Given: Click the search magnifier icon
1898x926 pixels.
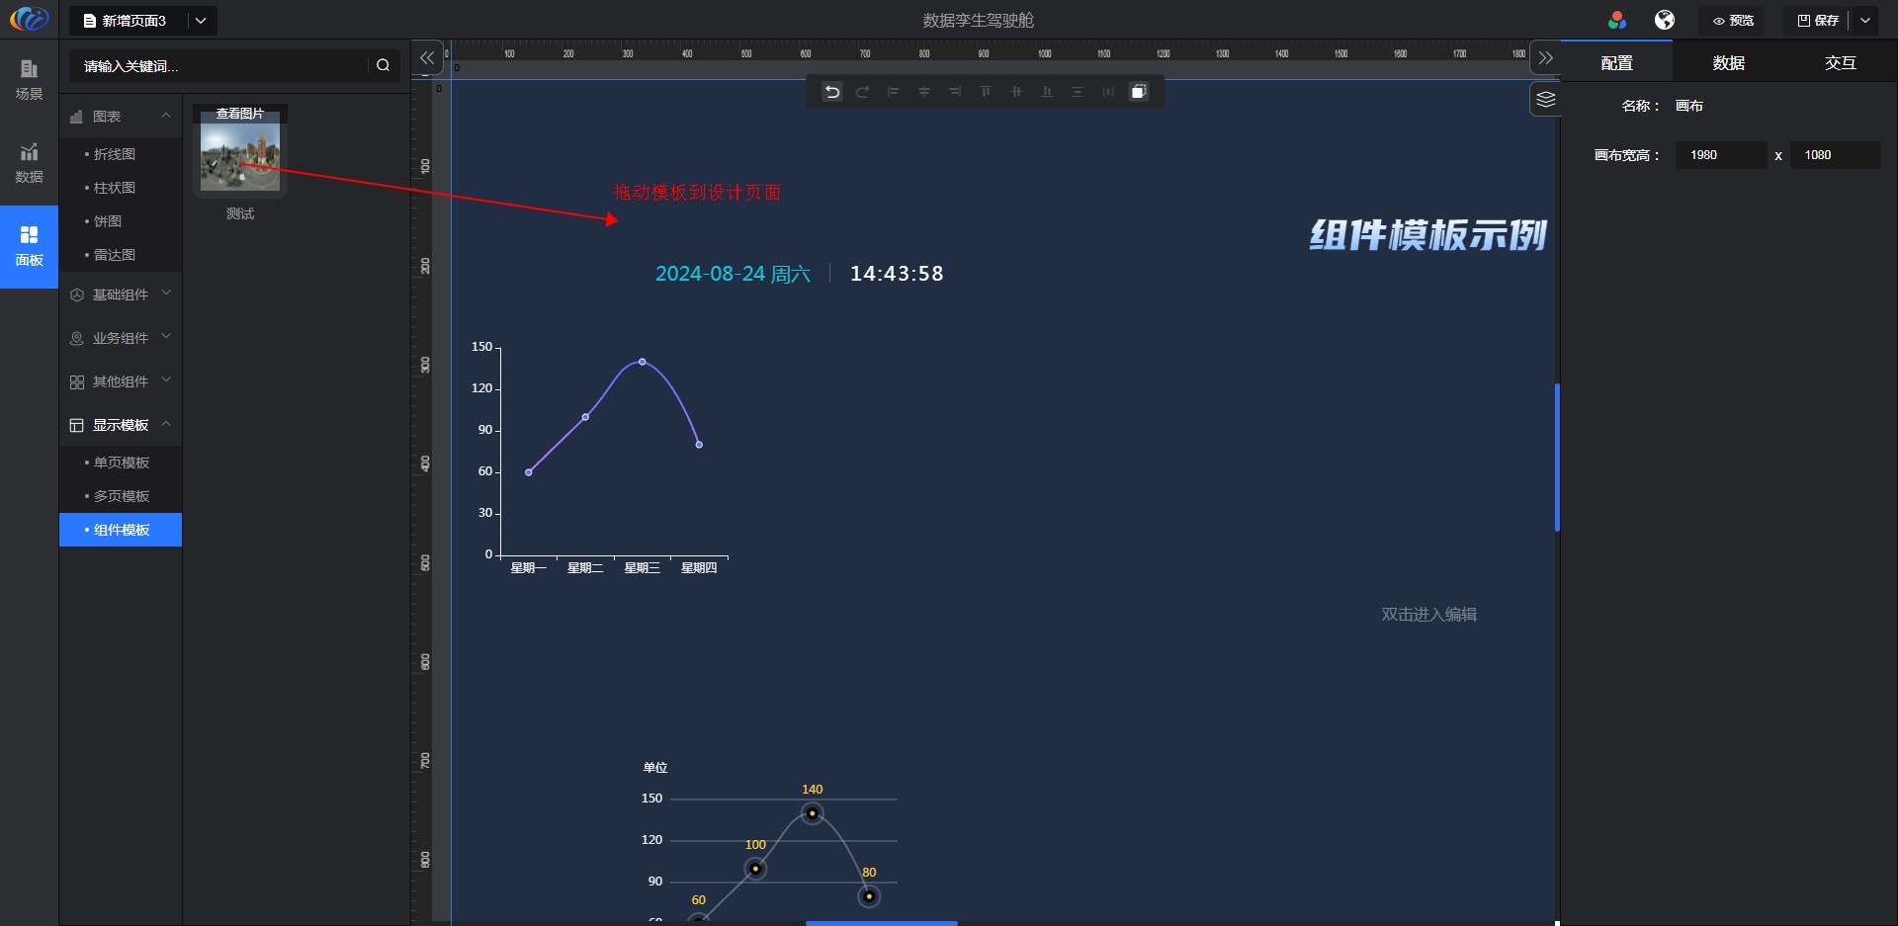Looking at the screenshot, I should pos(383,66).
